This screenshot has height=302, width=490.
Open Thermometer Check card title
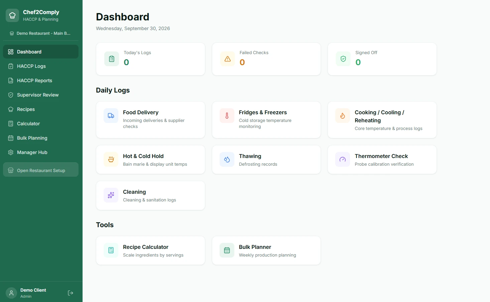tap(381, 156)
